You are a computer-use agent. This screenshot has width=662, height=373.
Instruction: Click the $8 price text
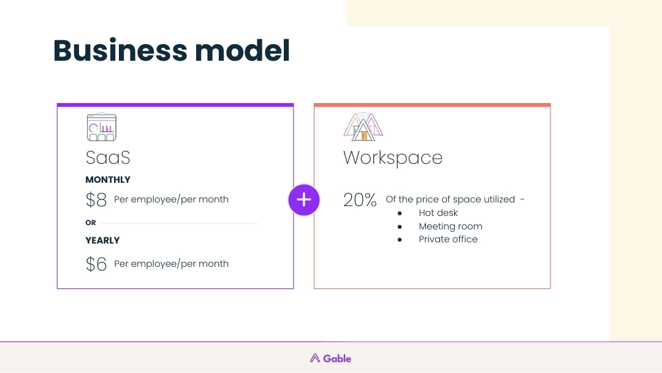pyautogui.click(x=97, y=200)
